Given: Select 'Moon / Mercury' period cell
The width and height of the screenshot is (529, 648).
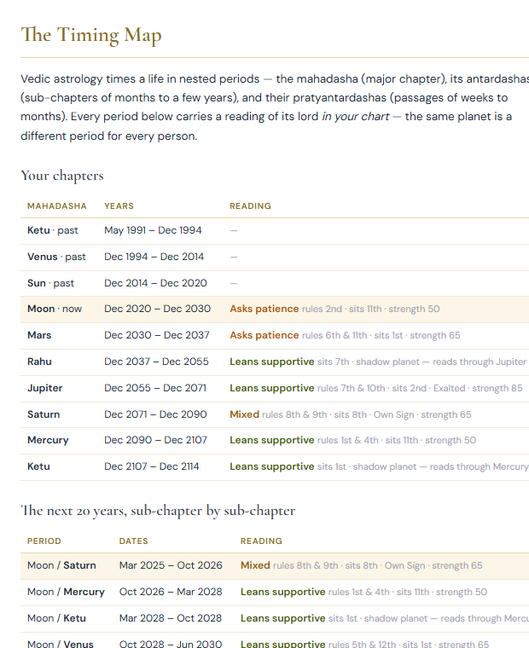Looking at the screenshot, I should click(66, 592).
